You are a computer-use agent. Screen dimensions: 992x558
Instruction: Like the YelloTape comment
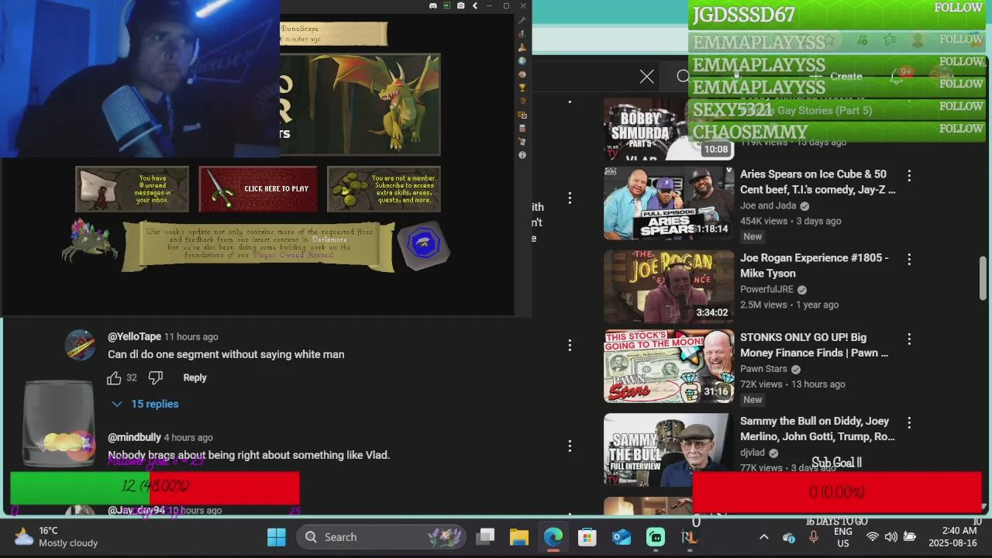pos(114,378)
